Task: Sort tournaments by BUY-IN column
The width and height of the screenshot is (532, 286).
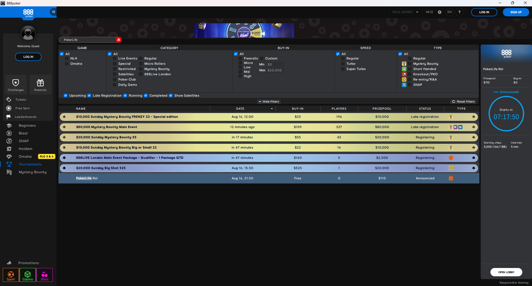Action: [x=297, y=109]
